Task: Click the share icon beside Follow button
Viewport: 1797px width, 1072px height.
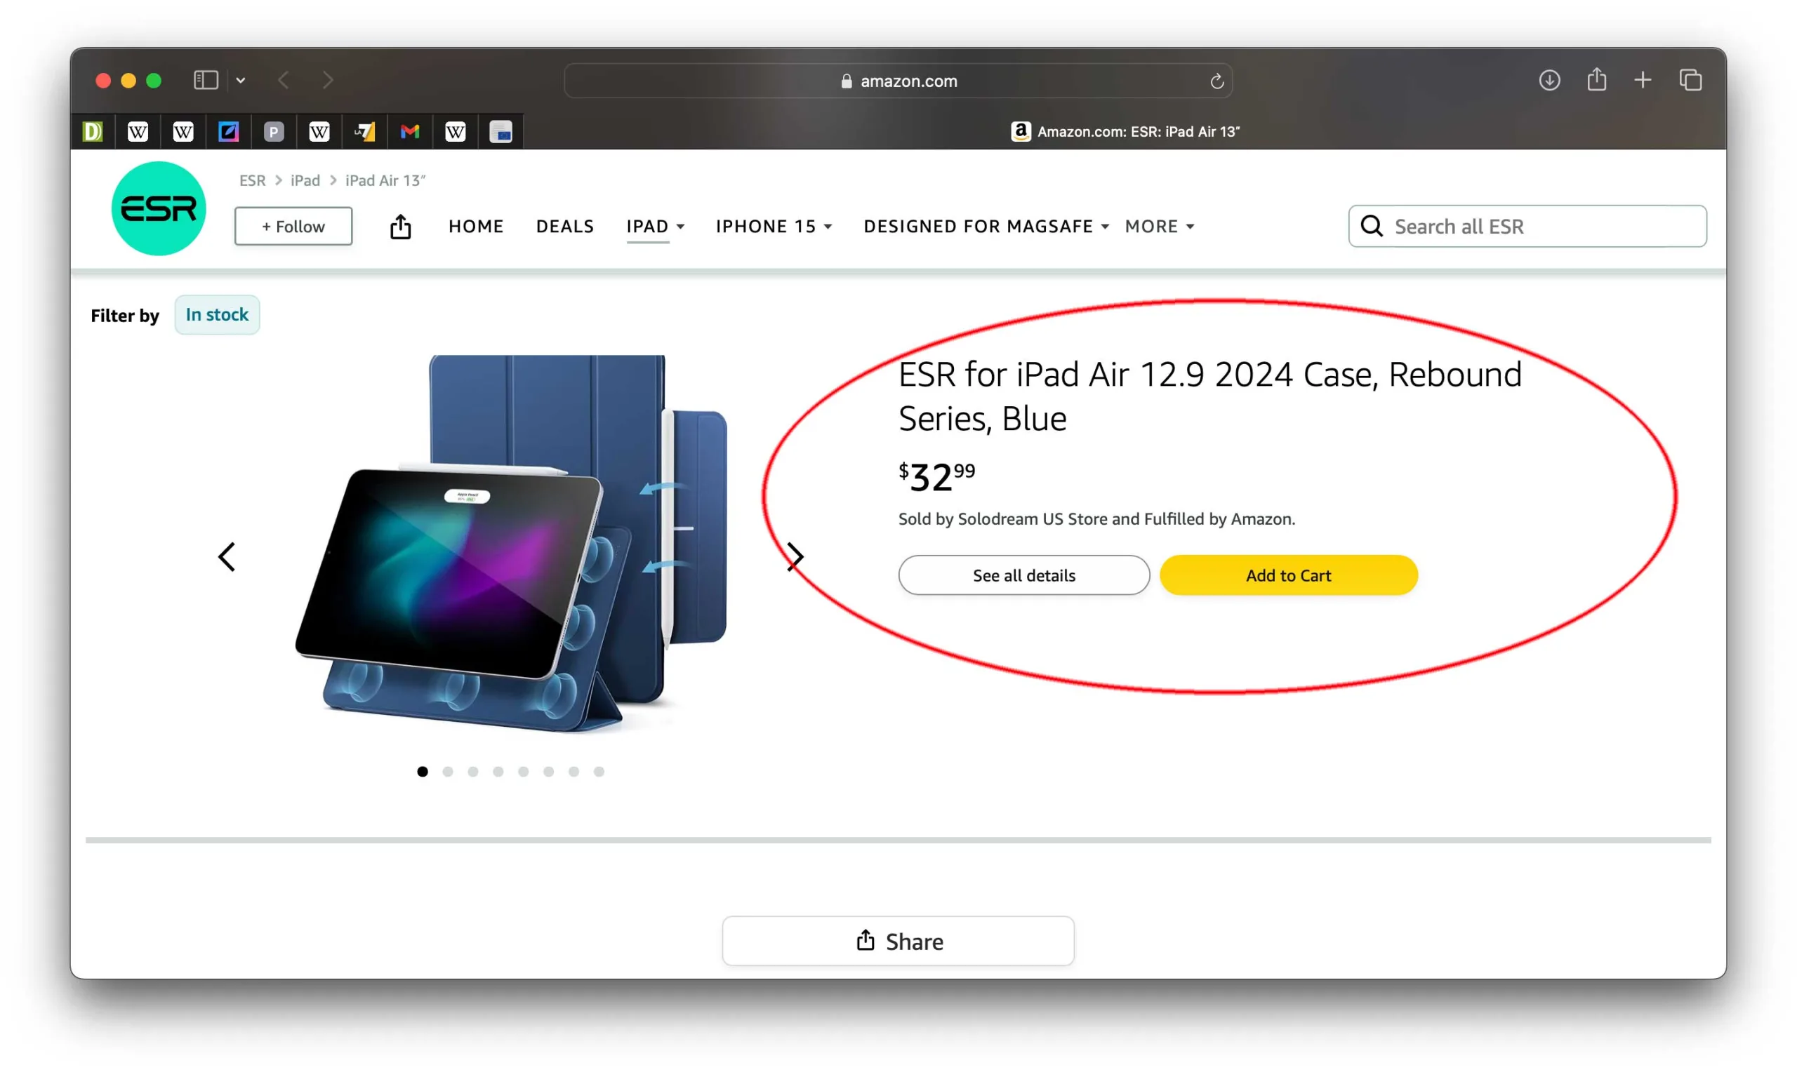Action: click(x=400, y=227)
